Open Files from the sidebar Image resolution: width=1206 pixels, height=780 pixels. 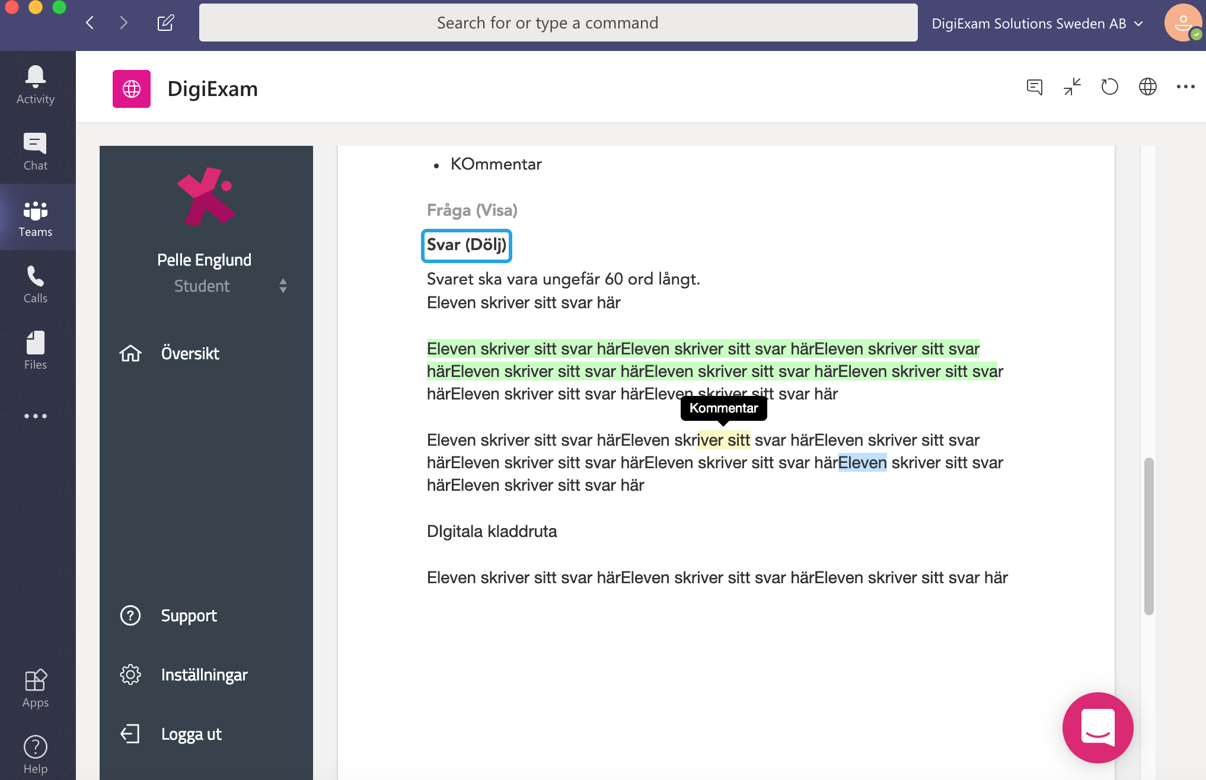36,350
